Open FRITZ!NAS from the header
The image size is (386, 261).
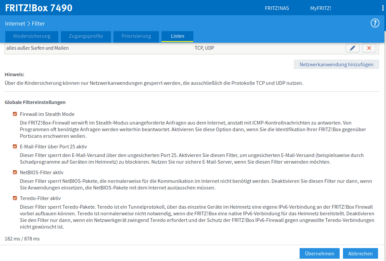point(277,8)
